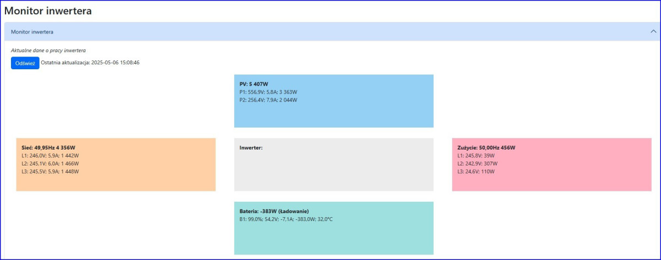Click the P1 string reading of 3 363W
The height and width of the screenshot is (260, 661).
pyautogui.click(x=268, y=92)
